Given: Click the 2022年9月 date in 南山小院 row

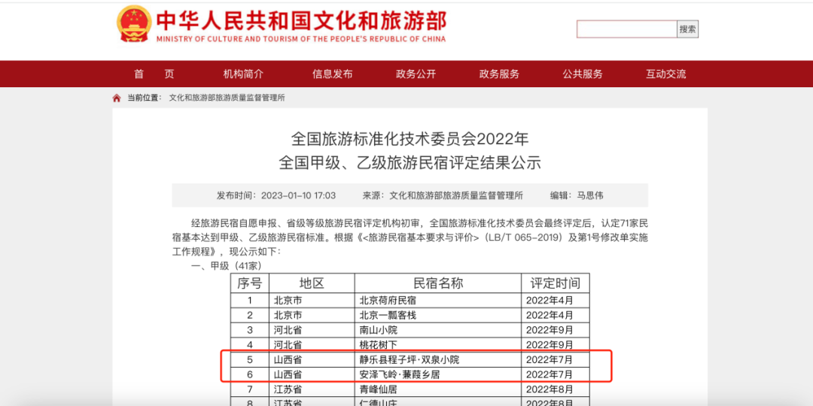Looking at the screenshot, I should (550, 330).
